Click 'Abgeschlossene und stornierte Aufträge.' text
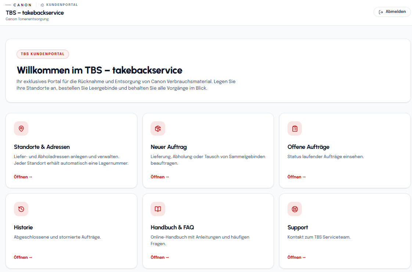 pos(57,237)
